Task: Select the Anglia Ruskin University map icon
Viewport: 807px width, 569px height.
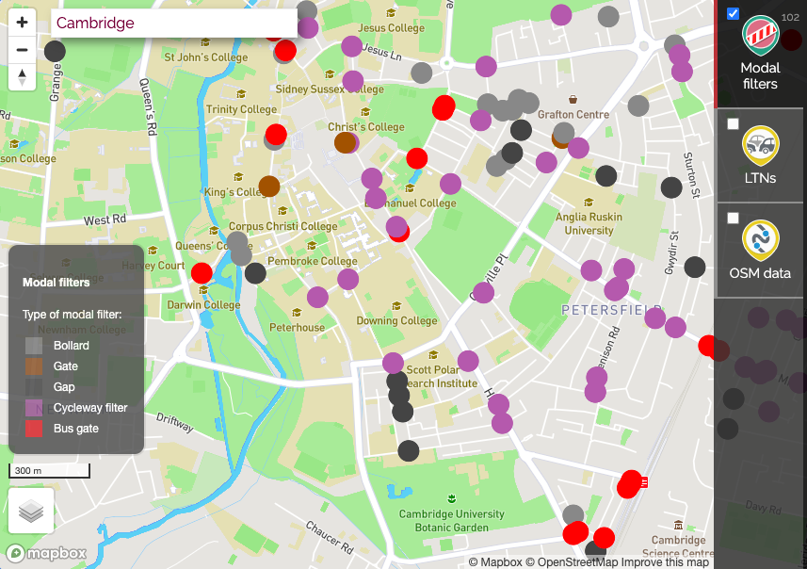Action: pos(589,202)
